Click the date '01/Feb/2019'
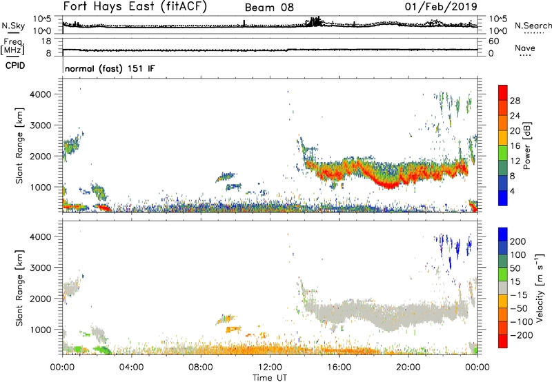This screenshot has height=382, width=552. (441, 7)
